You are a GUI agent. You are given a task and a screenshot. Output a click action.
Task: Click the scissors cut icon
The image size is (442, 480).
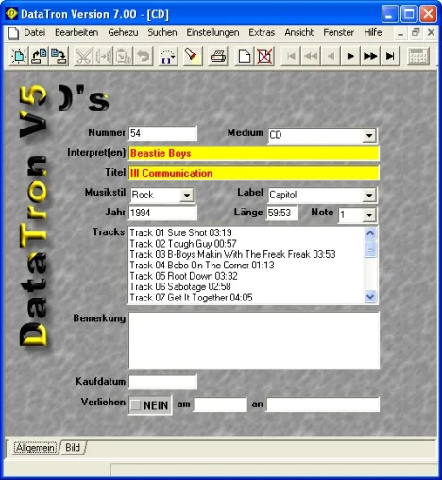[84, 57]
